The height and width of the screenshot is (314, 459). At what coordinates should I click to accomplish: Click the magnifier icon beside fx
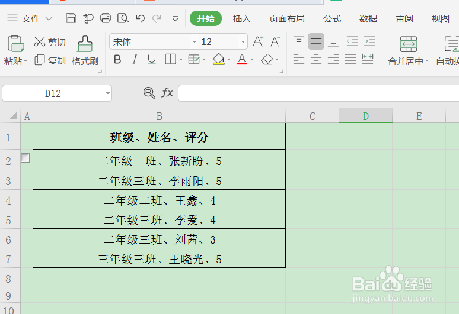(x=149, y=93)
